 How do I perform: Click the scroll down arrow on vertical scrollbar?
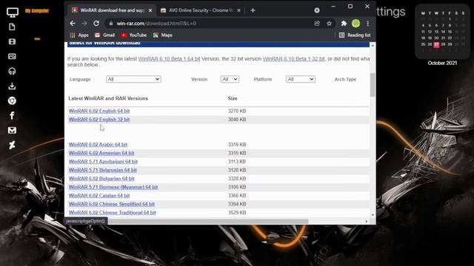pyautogui.click(x=373, y=215)
